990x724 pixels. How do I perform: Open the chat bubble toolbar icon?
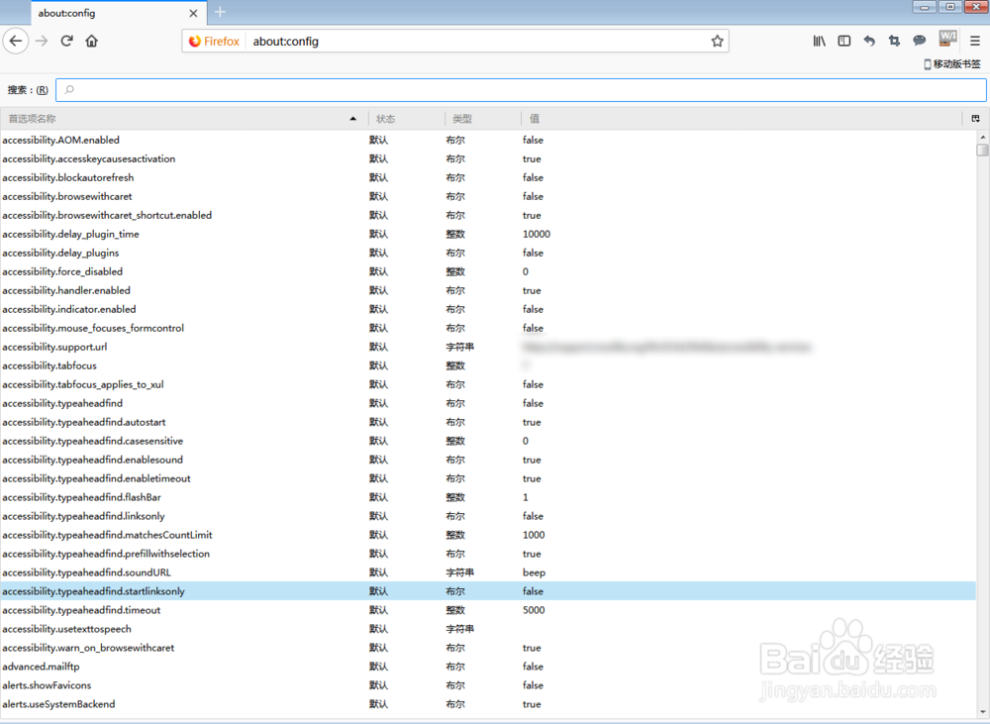click(x=920, y=41)
